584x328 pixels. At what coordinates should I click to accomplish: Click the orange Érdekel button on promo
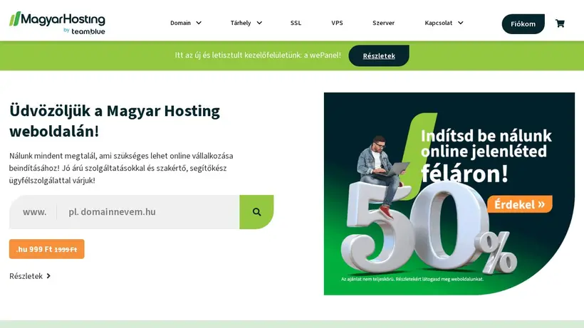click(x=520, y=204)
